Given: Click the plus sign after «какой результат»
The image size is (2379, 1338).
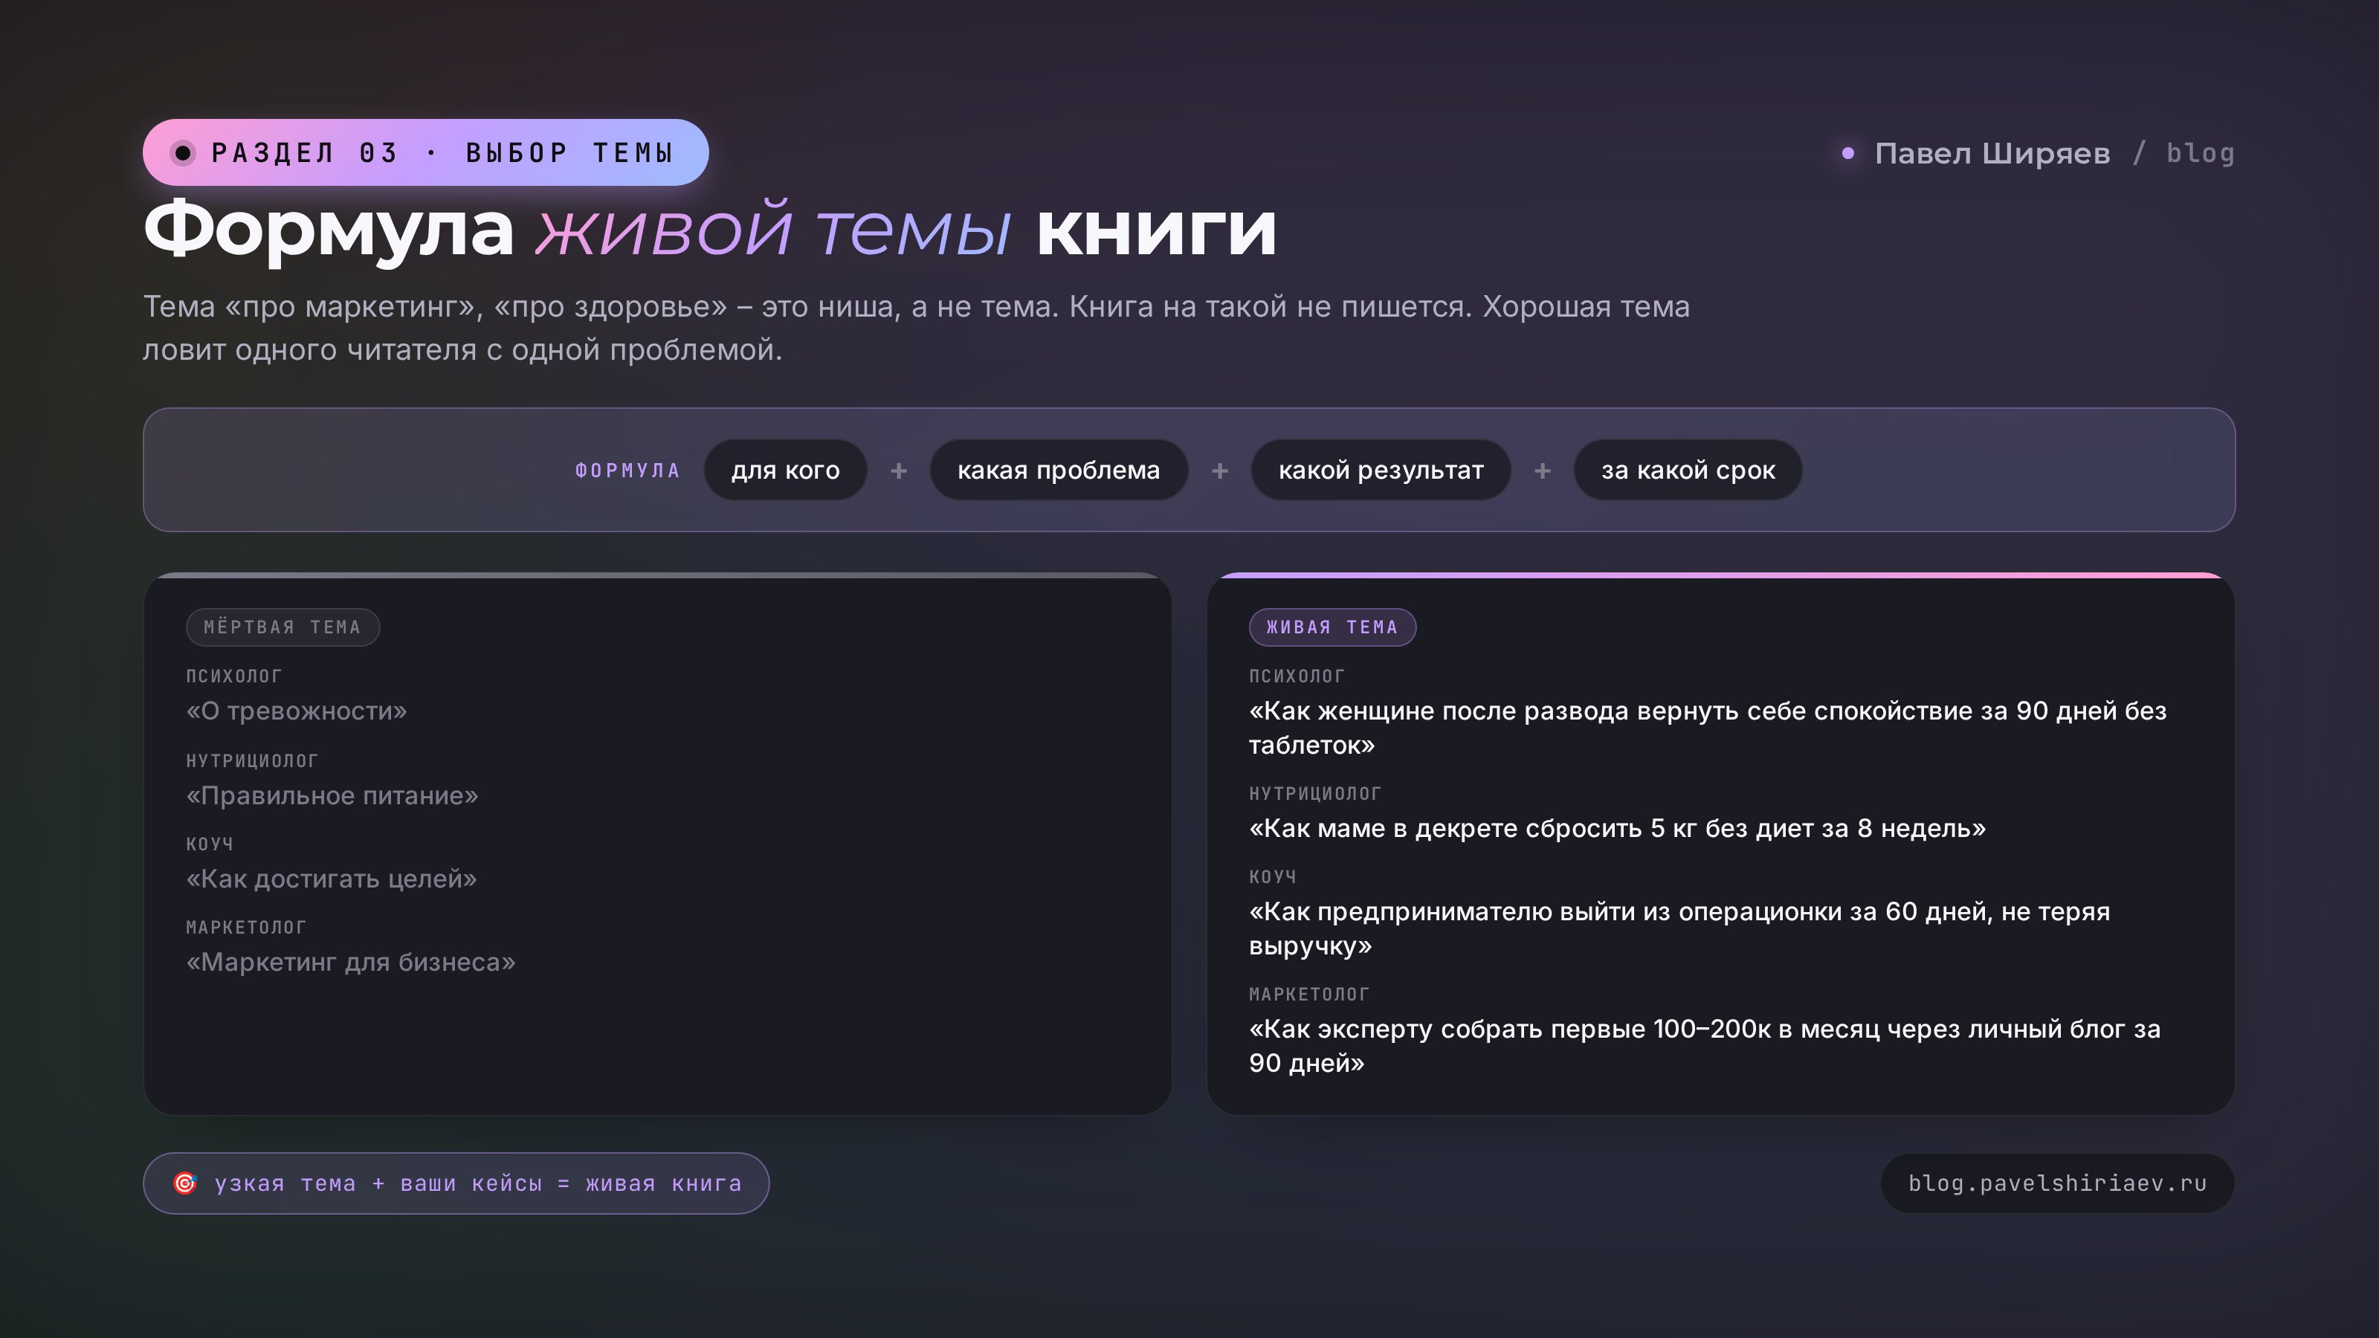Looking at the screenshot, I should (1543, 471).
